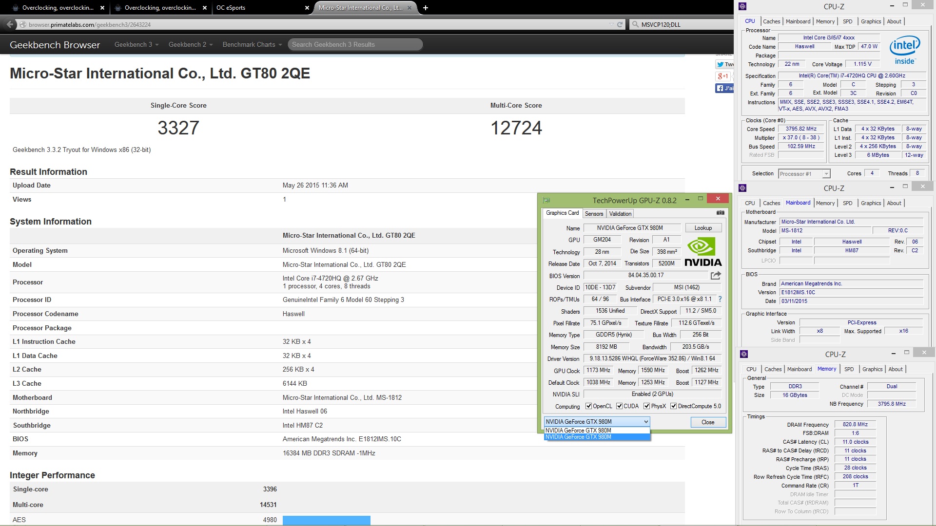The width and height of the screenshot is (936, 526).
Task: Open Graphics tab in Memory CPU-Z window
Action: (872, 369)
